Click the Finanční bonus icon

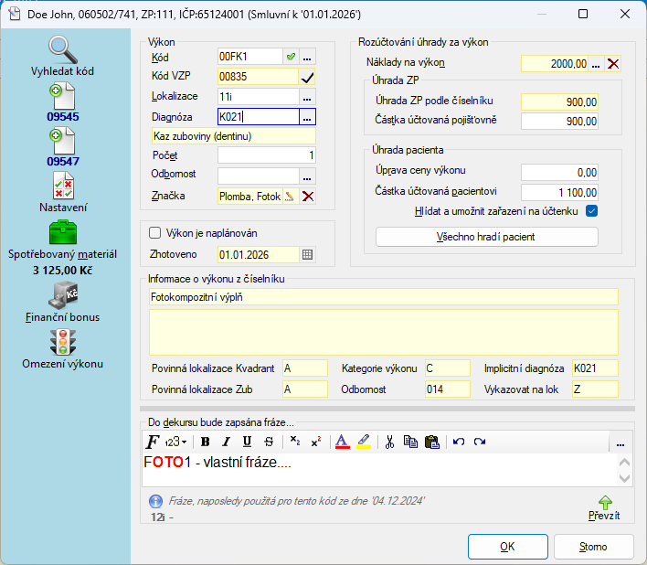point(63,295)
